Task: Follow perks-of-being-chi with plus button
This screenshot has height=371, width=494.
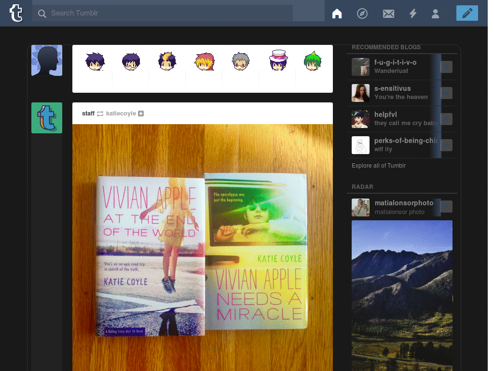Action: click(x=446, y=145)
